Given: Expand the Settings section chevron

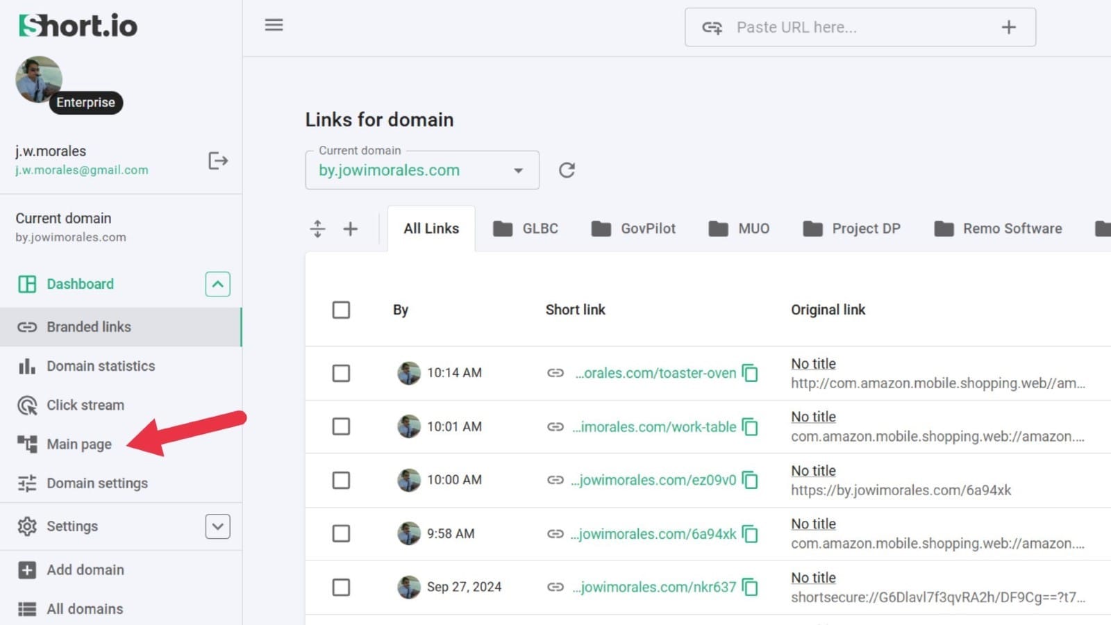Looking at the screenshot, I should click(217, 526).
